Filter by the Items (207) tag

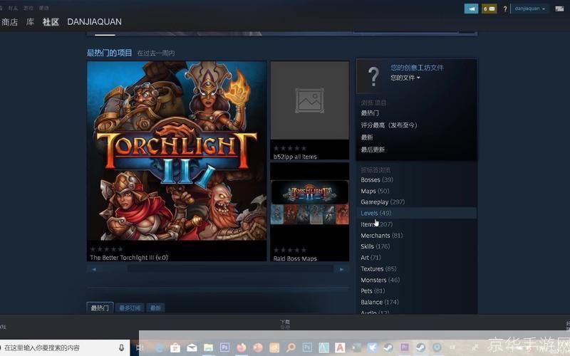pyautogui.click(x=377, y=224)
